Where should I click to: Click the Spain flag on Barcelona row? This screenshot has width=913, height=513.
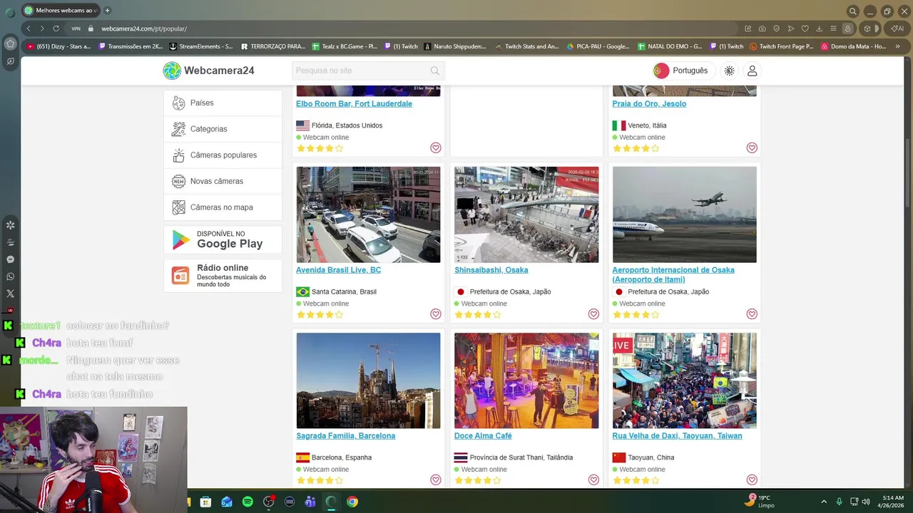[x=302, y=457]
